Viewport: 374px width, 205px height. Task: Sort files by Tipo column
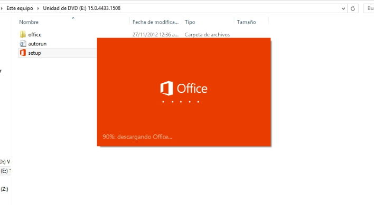pyautogui.click(x=190, y=22)
